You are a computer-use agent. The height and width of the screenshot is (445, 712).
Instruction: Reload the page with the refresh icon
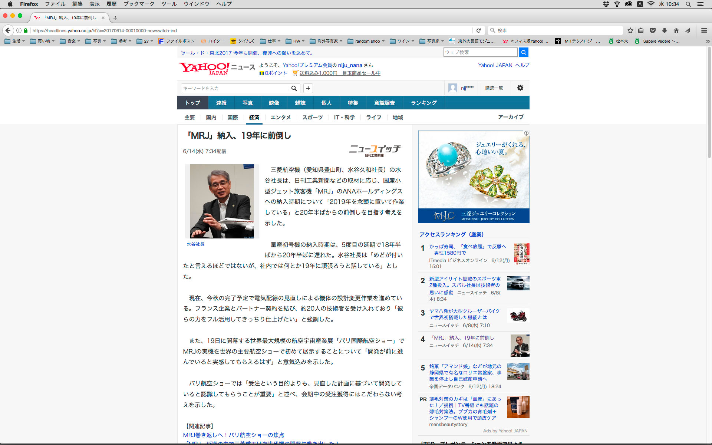coord(478,30)
